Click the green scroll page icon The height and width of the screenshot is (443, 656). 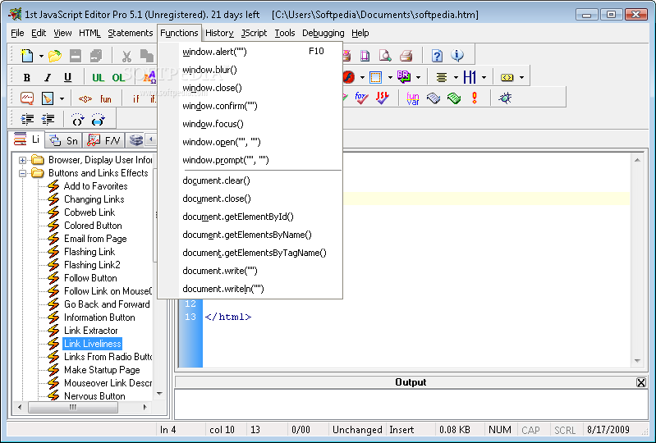[454, 98]
